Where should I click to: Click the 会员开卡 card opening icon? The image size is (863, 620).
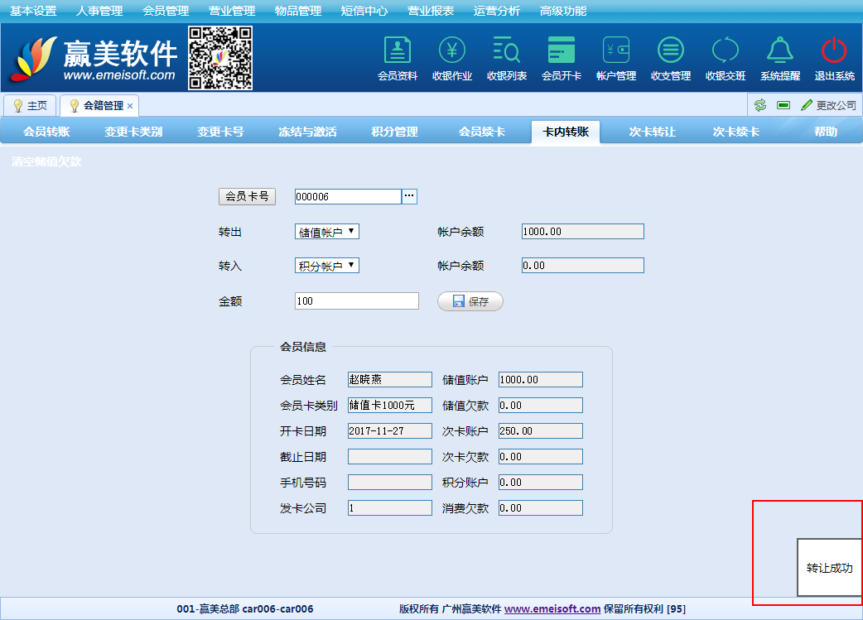[562, 58]
